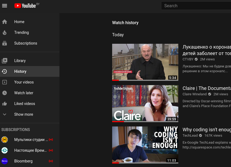The height and width of the screenshot is (167, 231).
Task: Click the 11:03 duration badge
Action: [172, 160]
